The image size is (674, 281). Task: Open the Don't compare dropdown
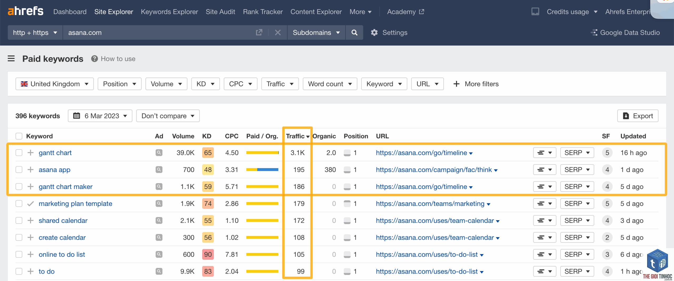[x=168, y=116]
